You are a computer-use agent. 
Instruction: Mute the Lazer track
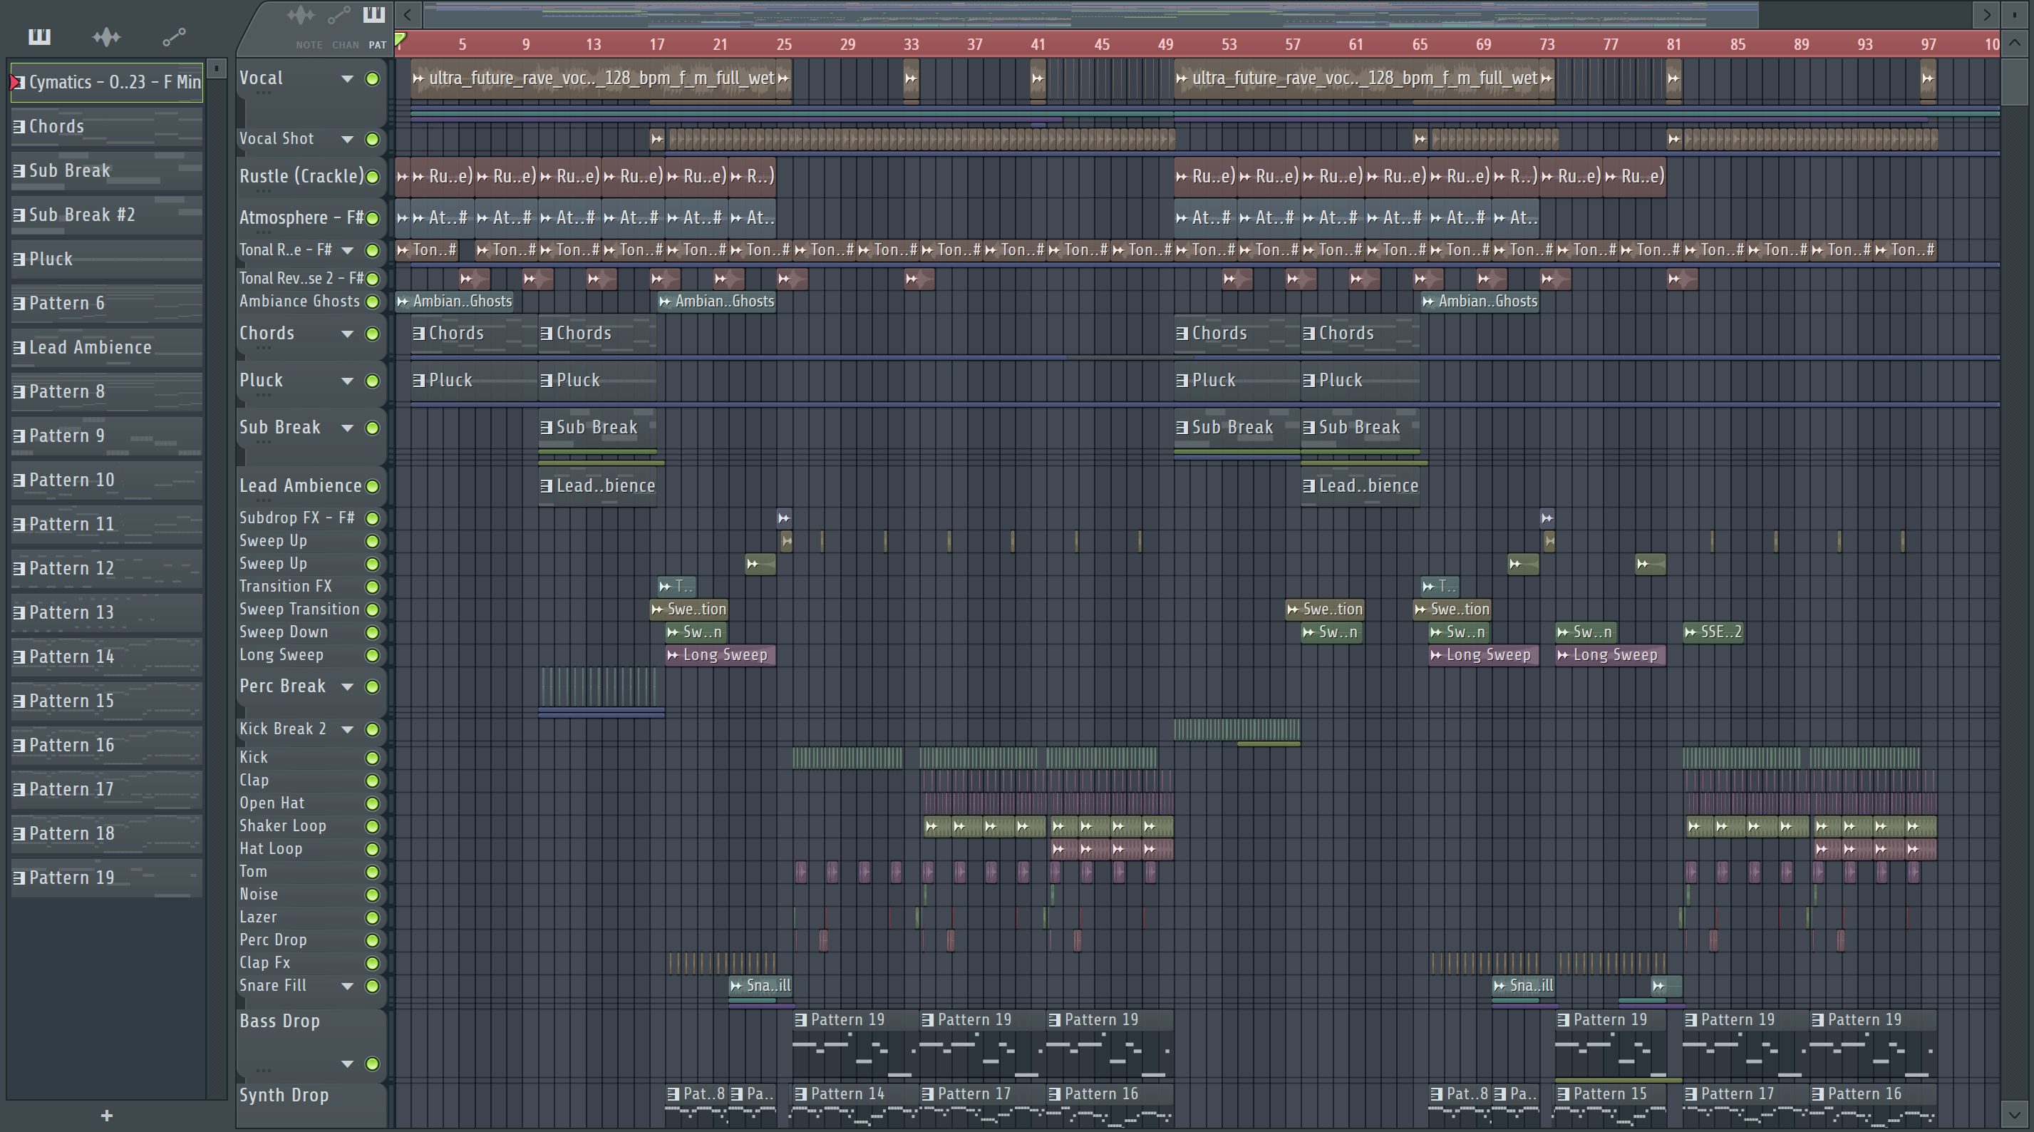pyautogui.click(x=372, y=918)
